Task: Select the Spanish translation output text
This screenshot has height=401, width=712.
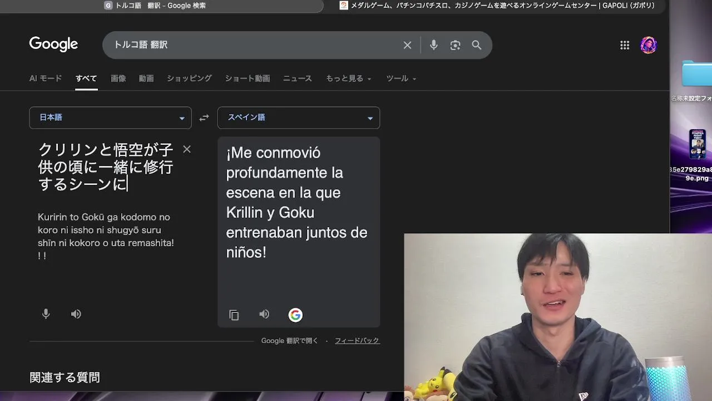Action: pos(296,202)
